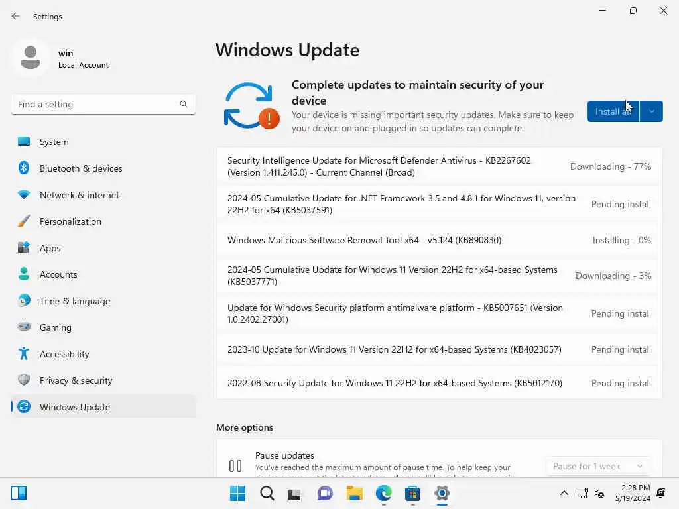Open Task View on the taskbar
This screenshot has width=679, height=509.
(x=295, y=493)
